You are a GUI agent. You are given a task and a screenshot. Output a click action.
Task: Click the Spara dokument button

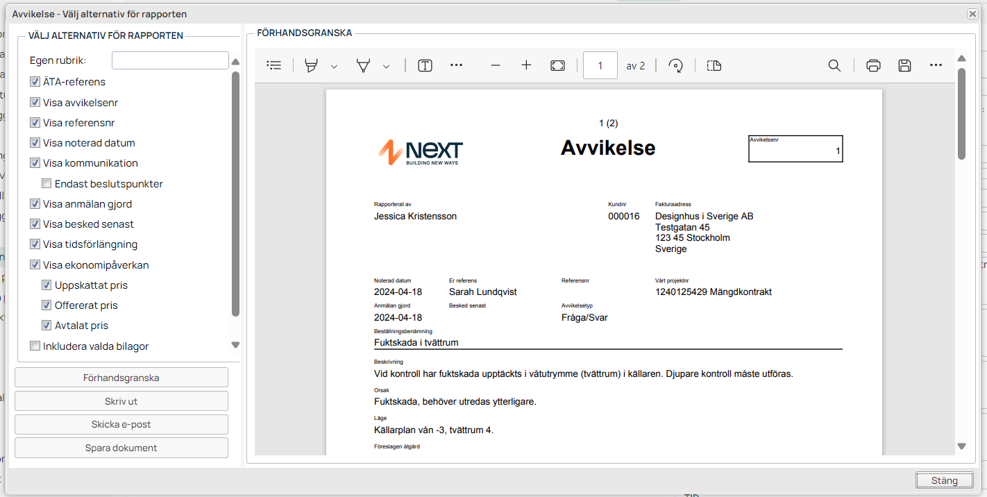[121, 448]
